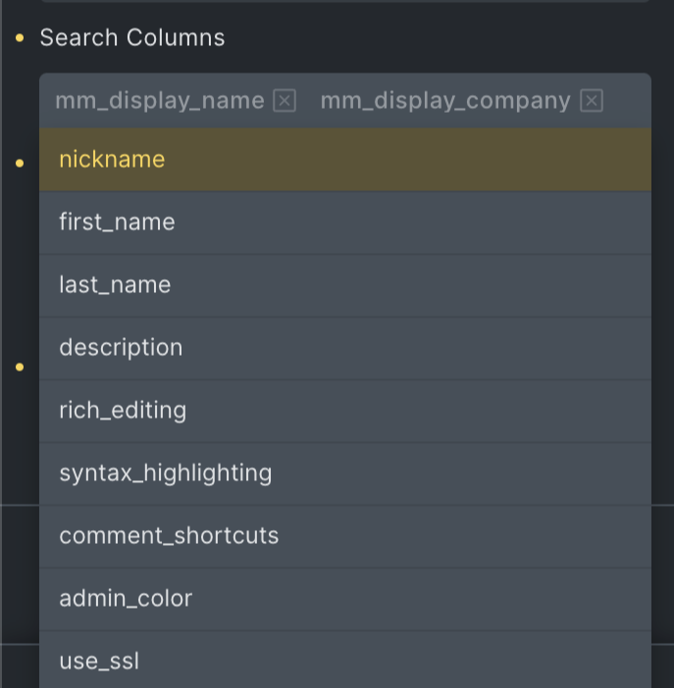674x688 pixels.
Task: Click the mm_display_company tag label
Action: [445, 101]
